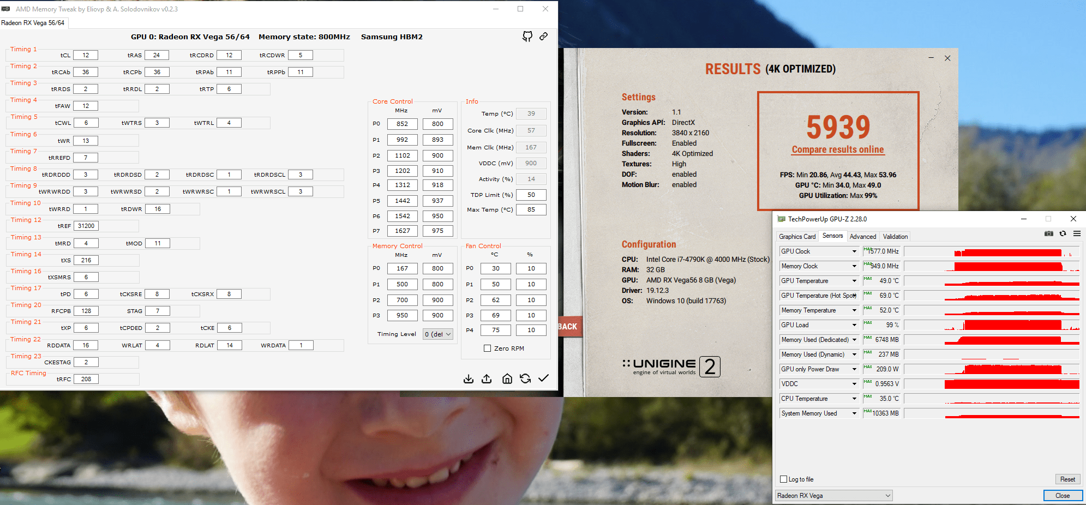Viewport: 1086px width, 505px height.
Task: Click the AMD Memory Tweak title bar icon
Action: pos(6,9)
